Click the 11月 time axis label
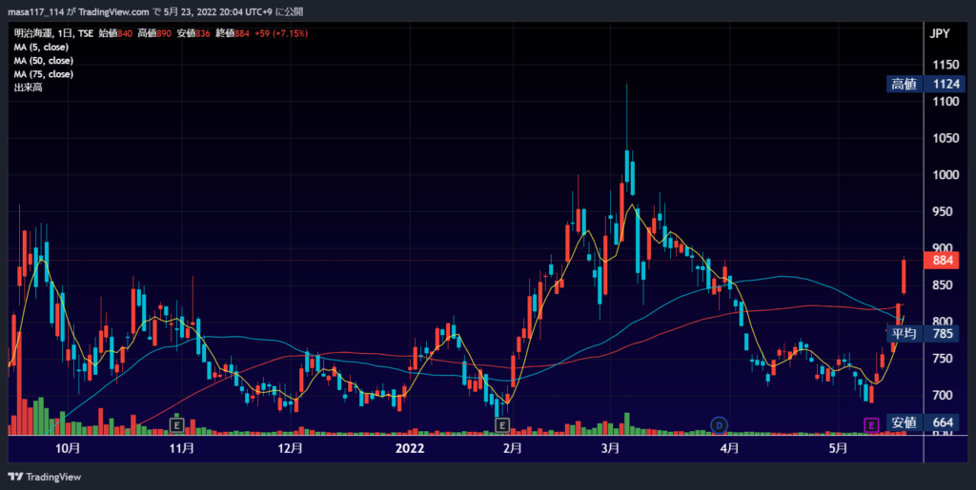 click(182, 448)
